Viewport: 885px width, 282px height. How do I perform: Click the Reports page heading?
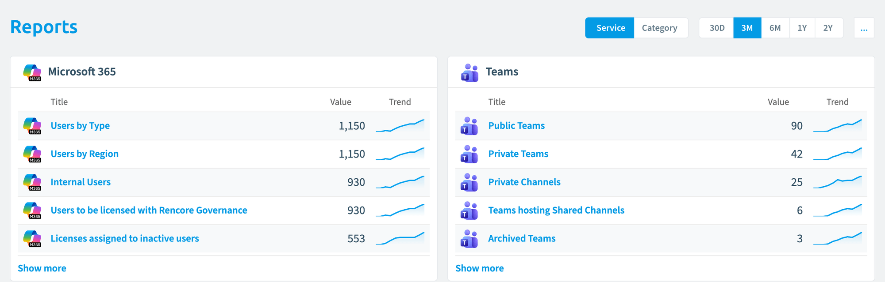pyautogui.click(x=44, y=27)
